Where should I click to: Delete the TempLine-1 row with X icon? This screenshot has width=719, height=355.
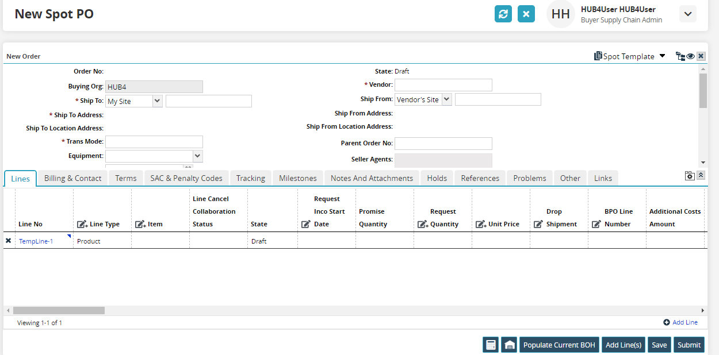[x=9, y=241]
